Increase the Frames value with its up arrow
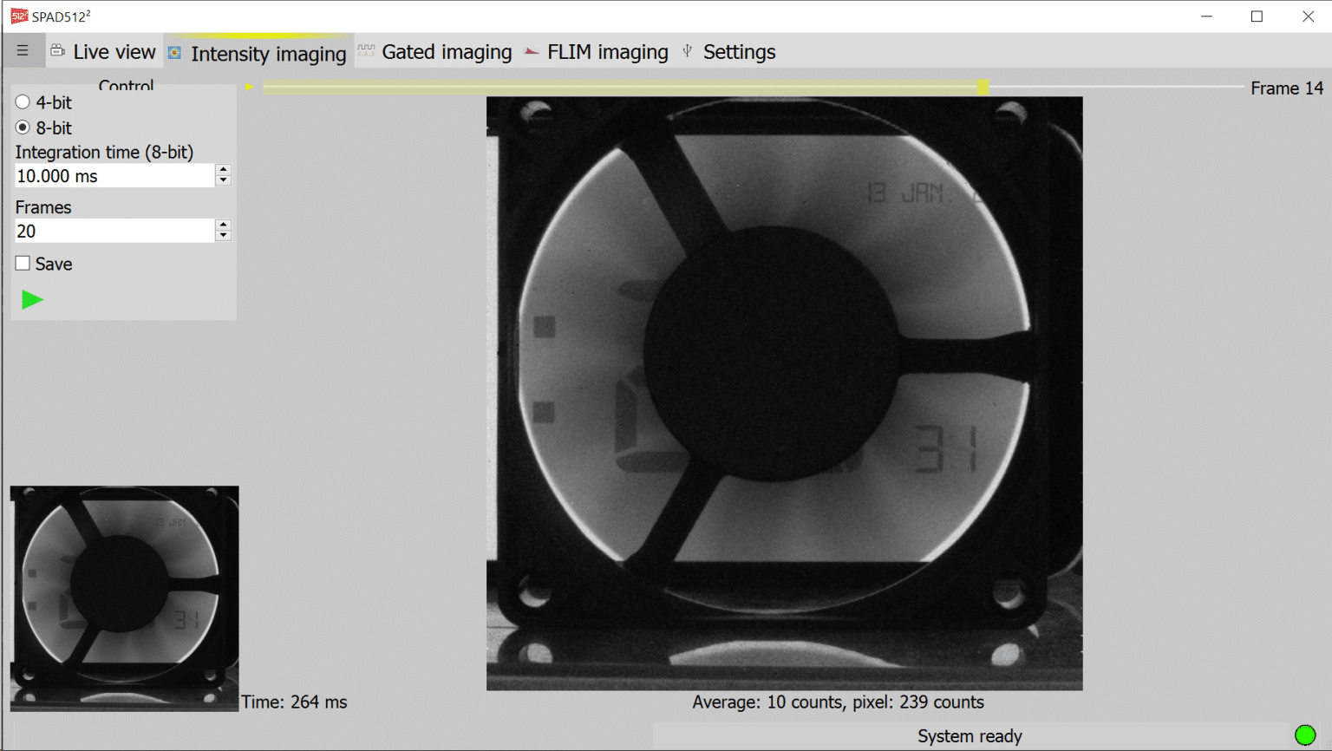This screenshot has height=751, width=1332. pyautogui.click(x=223, y=225)
